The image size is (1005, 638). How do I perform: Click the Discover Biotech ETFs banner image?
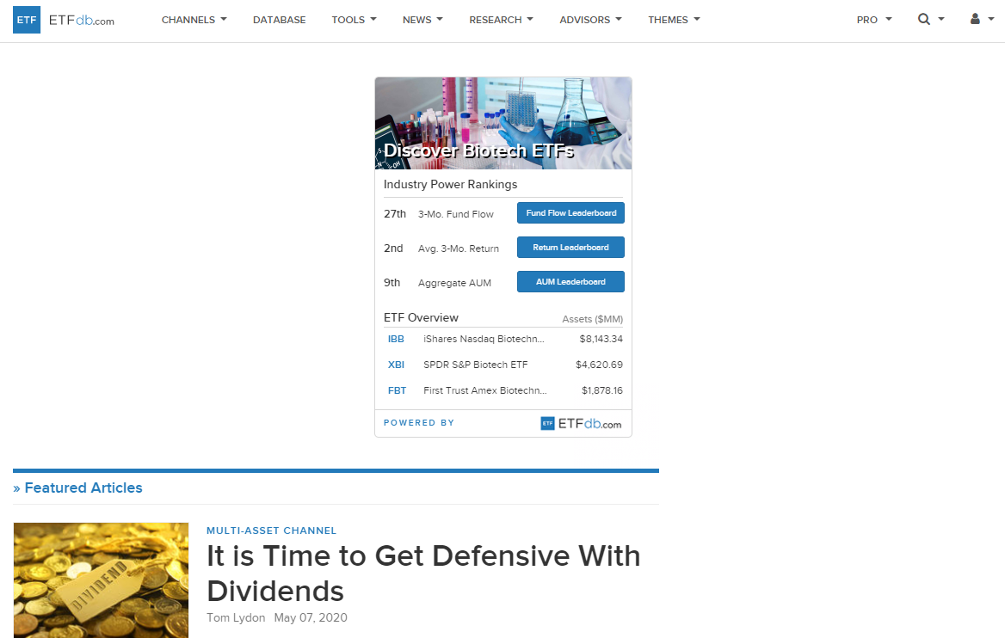tap(503, 123)
